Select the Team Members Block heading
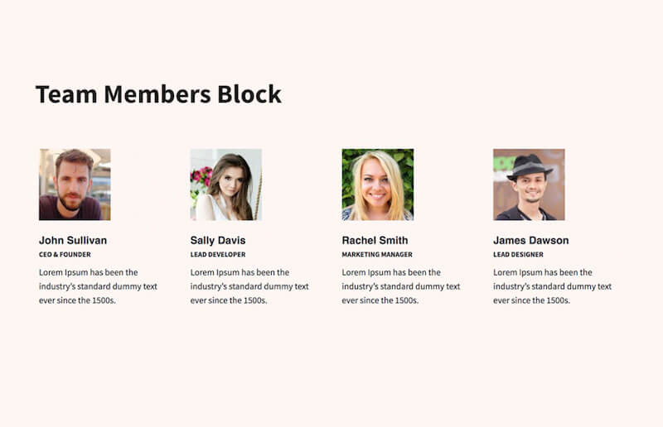The height and width of the screenshot is (427, 663). pos(158,94)
